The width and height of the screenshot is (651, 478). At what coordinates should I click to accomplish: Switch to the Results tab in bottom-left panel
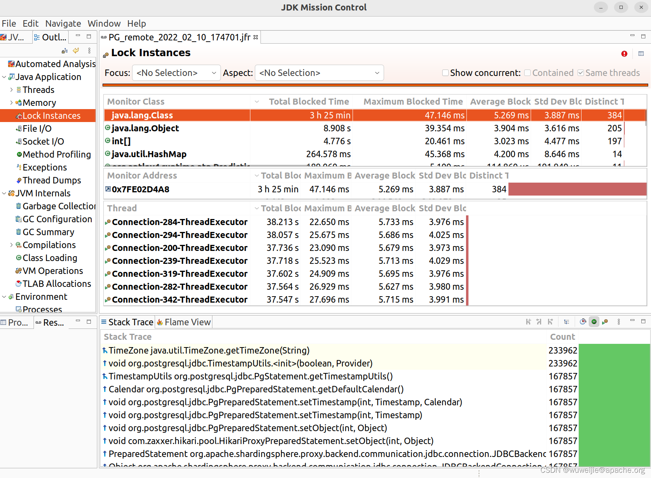[50, 322]
